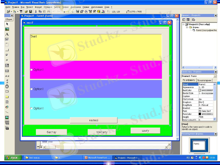This screenshot has height=165, width=220.
Task: Click the Save Project toolbar icon
Action: tap(31, 12)
